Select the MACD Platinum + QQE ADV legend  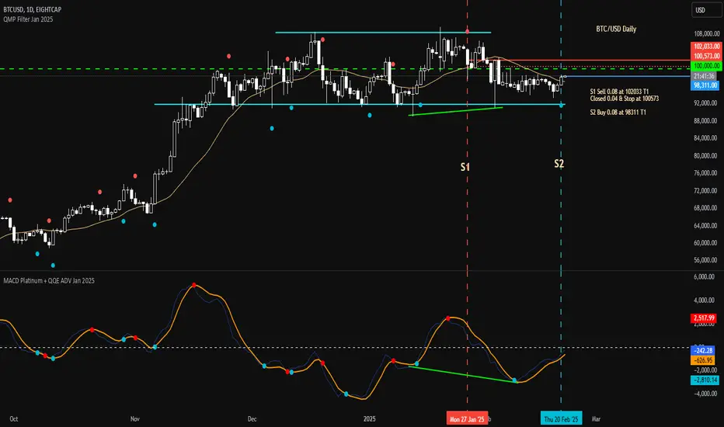click(49, 281)
